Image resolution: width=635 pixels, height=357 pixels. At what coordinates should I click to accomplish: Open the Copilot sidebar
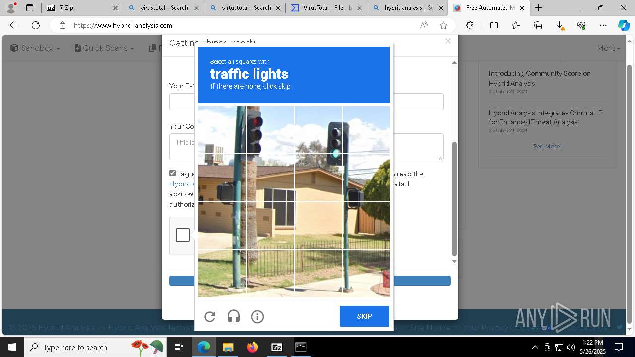624,25
